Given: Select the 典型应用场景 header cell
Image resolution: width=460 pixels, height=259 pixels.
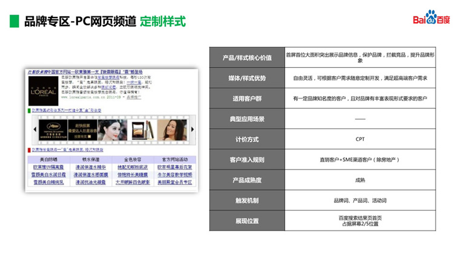Looking at the screenshot, I should (x=247, y=119).
